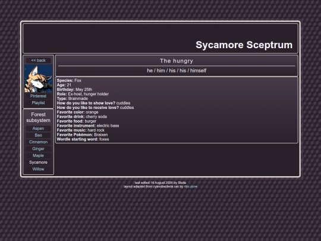The width and height of the screenshot is (321, 241).
Task: Navigate to Aspen's page
Action: pos(38,129)
